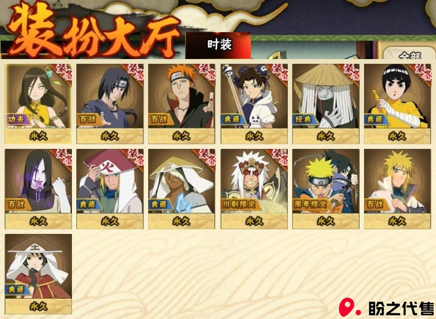The width and height of the screenshot is (436, 319).
Task: Select the red Hokage hat 典藏 costume
Action: (110, 189)
